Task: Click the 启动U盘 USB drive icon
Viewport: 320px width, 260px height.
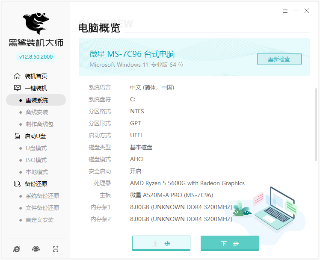Action: [x=17, y=136]
